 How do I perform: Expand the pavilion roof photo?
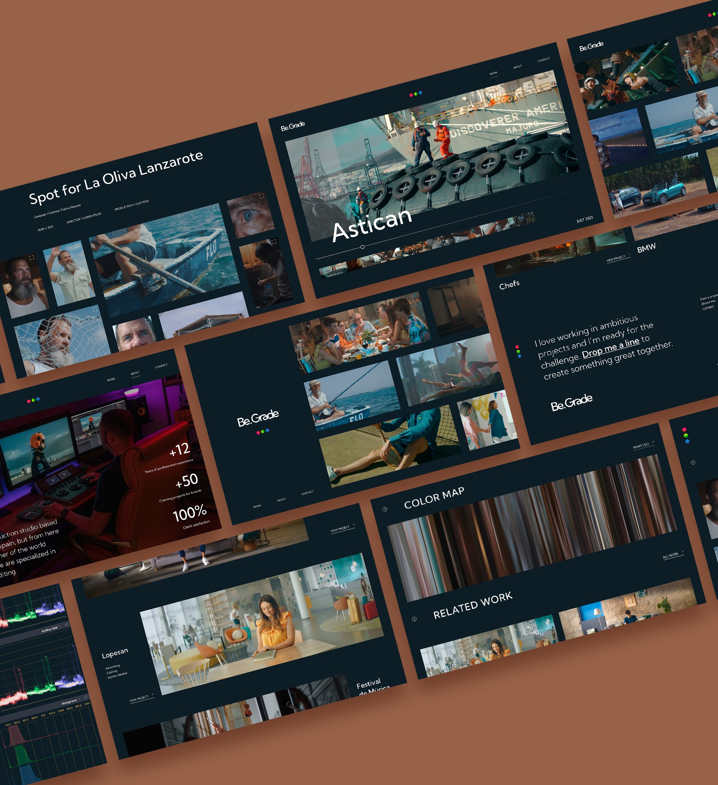[x=239, y=297]
